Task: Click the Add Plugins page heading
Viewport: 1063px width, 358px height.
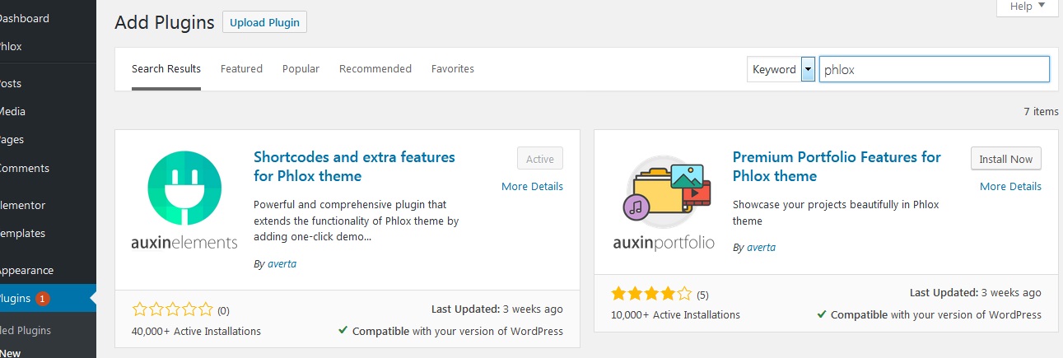Action: point(165,22)
